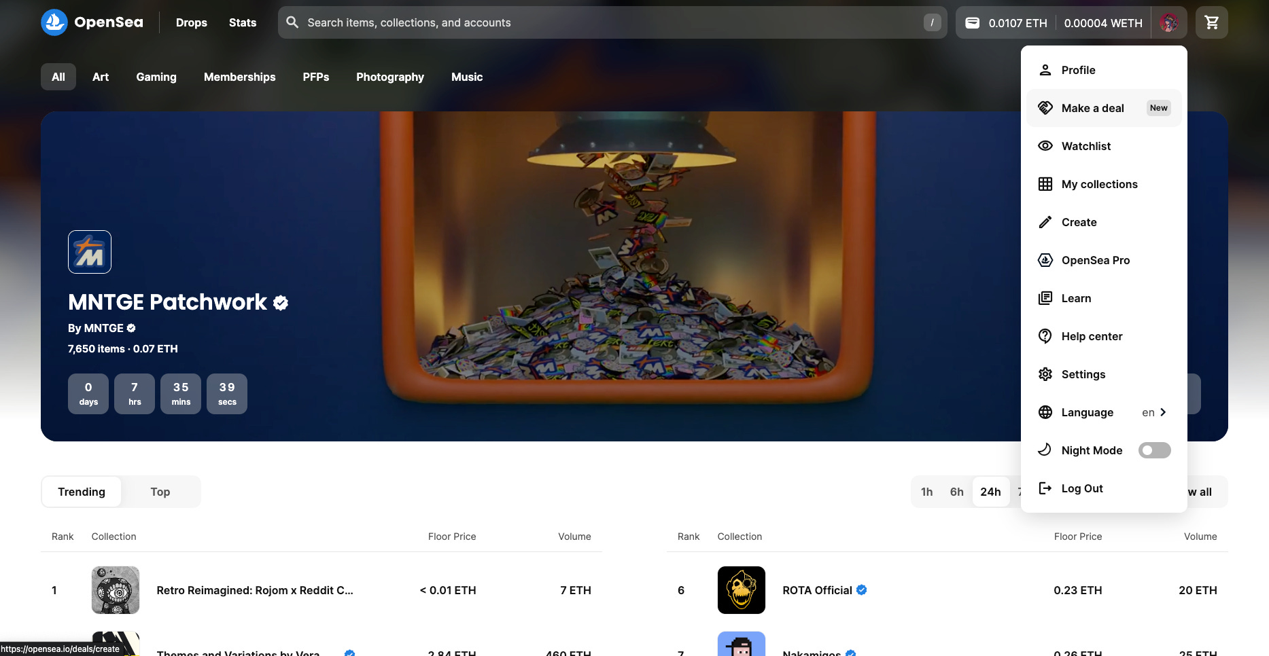The width and height of the screenshot is (1269, 656).
Task: Open the By MNTGE creator link
Action: [x=102, y=328]
